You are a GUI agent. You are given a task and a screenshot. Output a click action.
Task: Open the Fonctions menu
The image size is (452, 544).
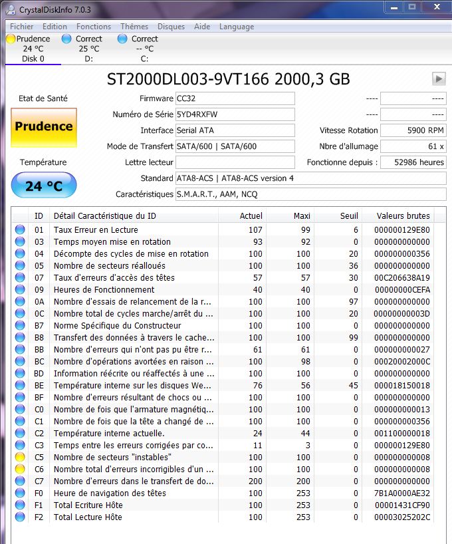94,27
